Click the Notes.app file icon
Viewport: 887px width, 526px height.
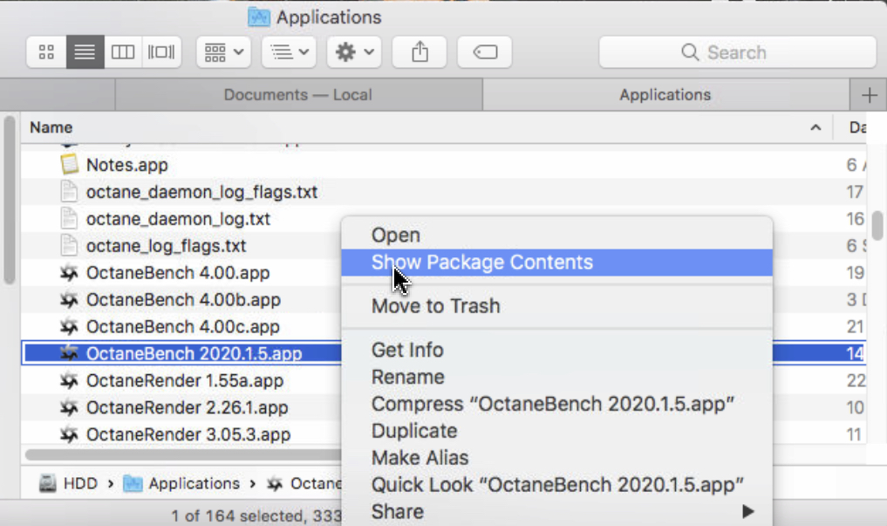(70, 165)
